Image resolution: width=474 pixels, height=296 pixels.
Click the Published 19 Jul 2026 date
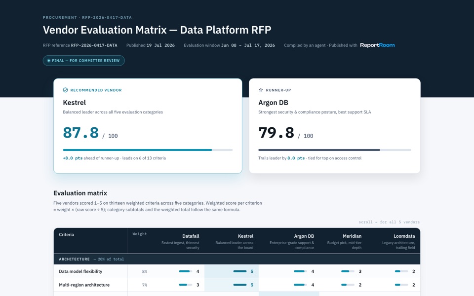point(160,45)
